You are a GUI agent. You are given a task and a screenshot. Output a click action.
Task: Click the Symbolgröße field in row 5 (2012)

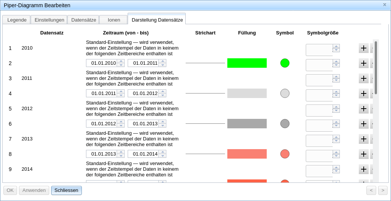319,111
